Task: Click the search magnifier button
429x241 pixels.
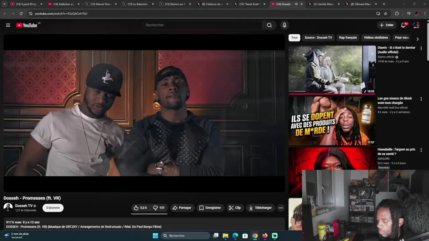Action: click(x=269, y=25)
